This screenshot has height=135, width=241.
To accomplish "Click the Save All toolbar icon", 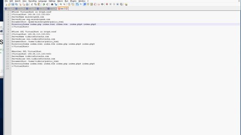I will click(17, 4).
